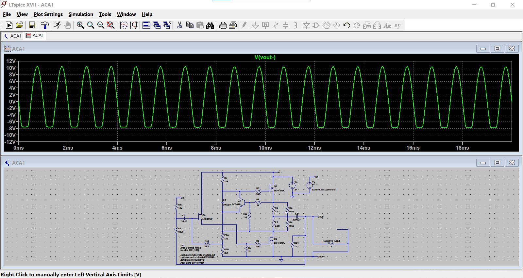This screenshot has height=278, width=523.
Task: Select the Place Inductor tool
Action: pos(296,25)
